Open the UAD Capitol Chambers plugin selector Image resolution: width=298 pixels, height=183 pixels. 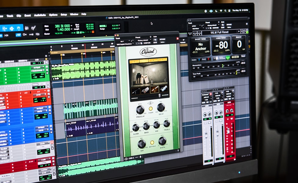(x=125, y=44)
